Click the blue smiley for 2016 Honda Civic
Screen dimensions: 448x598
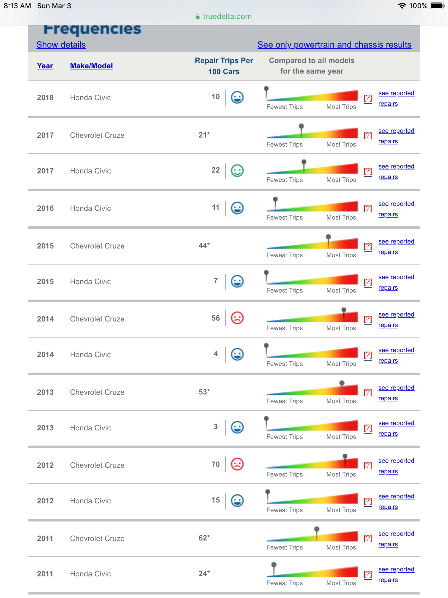click(237, 208)
